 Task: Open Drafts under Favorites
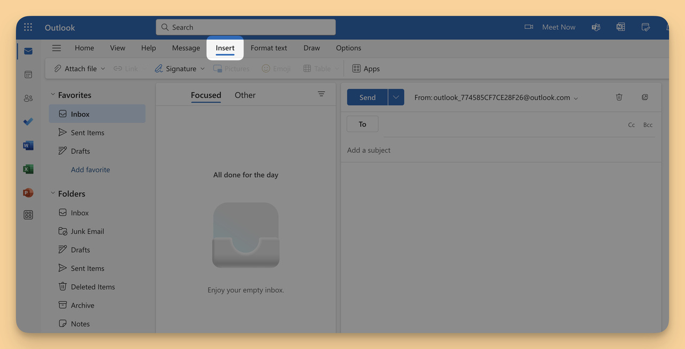point(97,151)
